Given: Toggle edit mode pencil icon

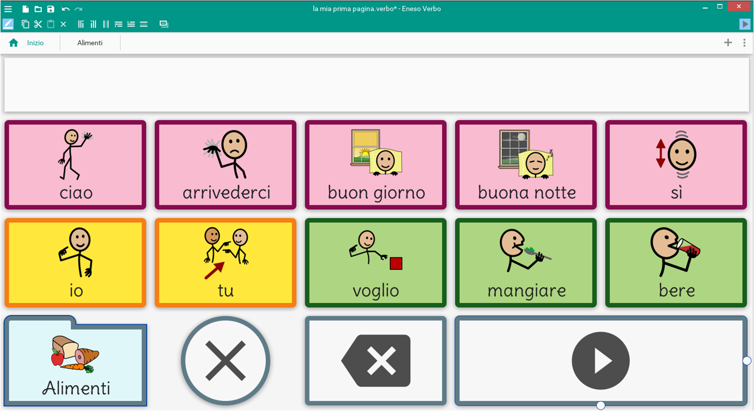Looking at the screenshot, I should pos(8,24).
